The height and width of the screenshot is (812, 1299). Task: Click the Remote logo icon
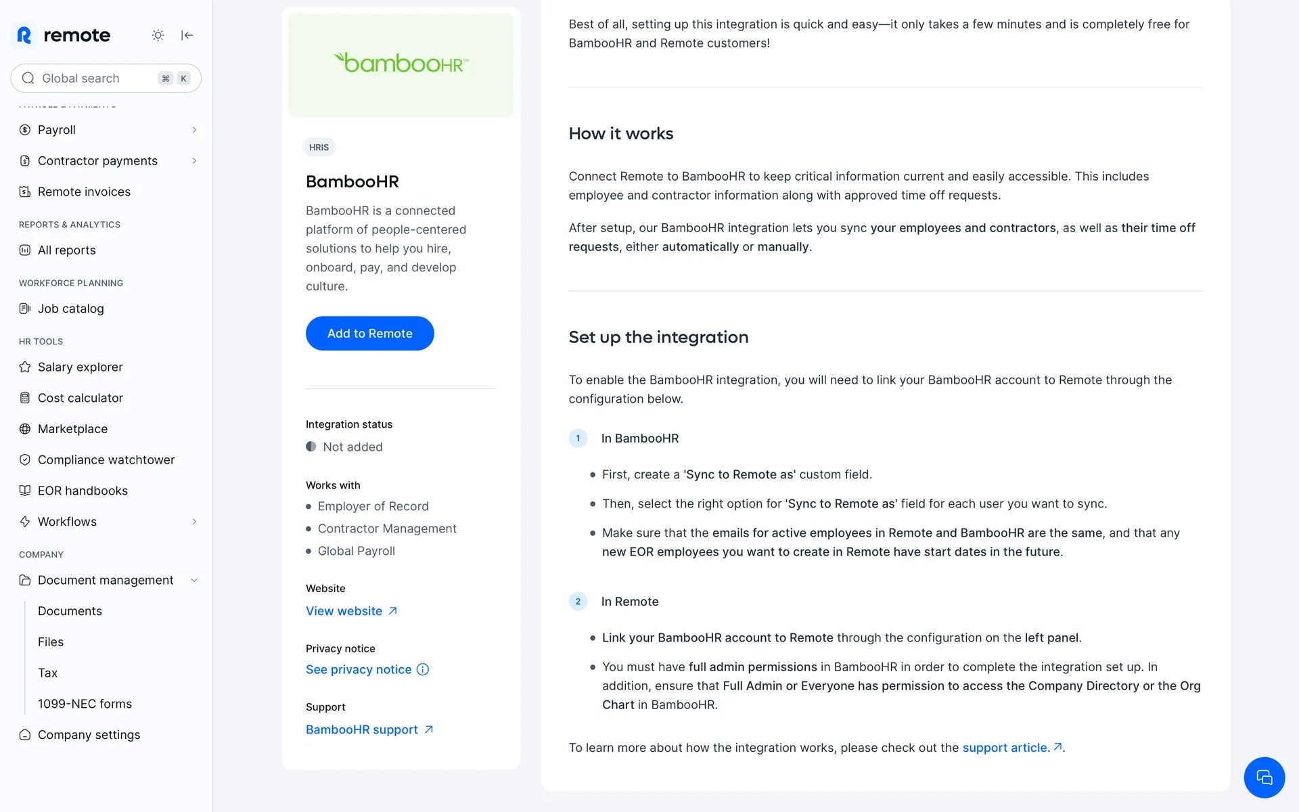coord(25,35)
